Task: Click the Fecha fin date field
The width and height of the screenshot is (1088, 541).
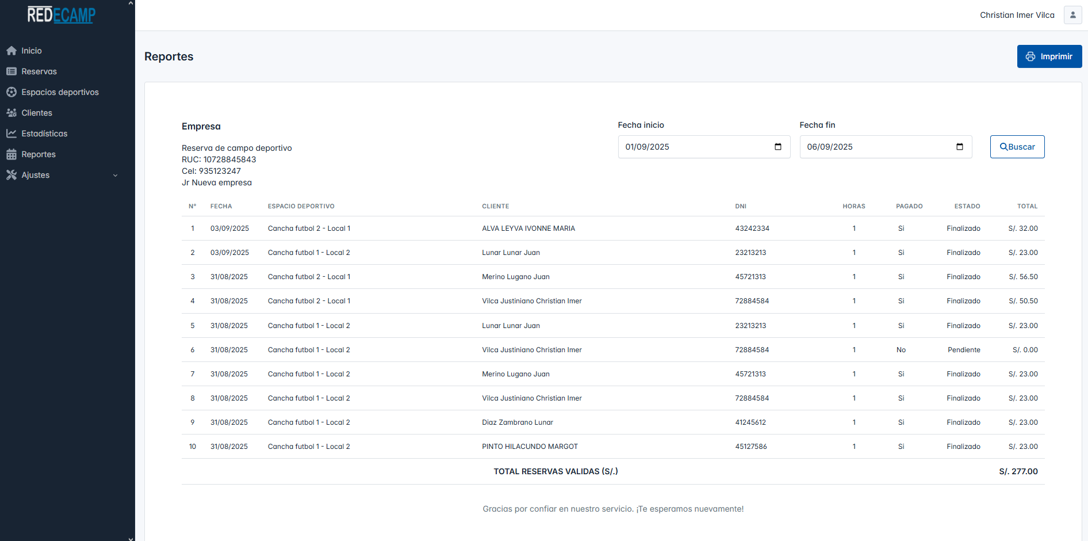Action: click(x=874, y=147)
